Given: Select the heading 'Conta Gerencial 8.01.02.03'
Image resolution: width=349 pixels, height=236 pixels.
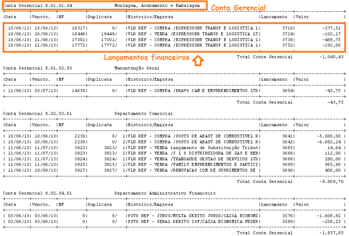Looking at the screenshot, I should [38, 68].
